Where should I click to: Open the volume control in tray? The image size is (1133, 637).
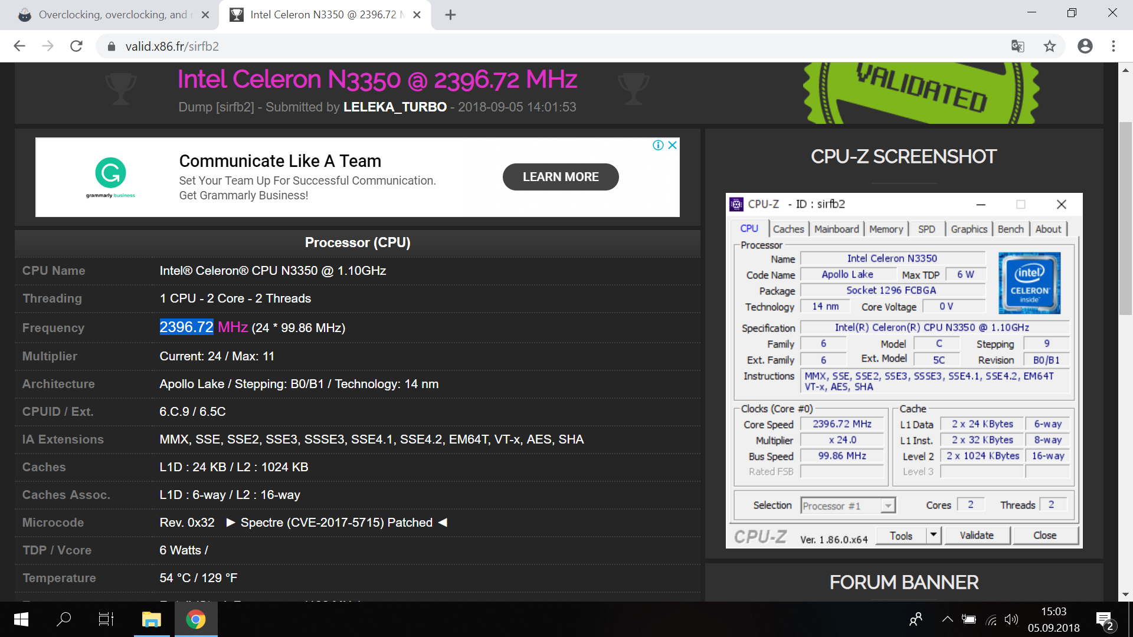pos(1011,619)
